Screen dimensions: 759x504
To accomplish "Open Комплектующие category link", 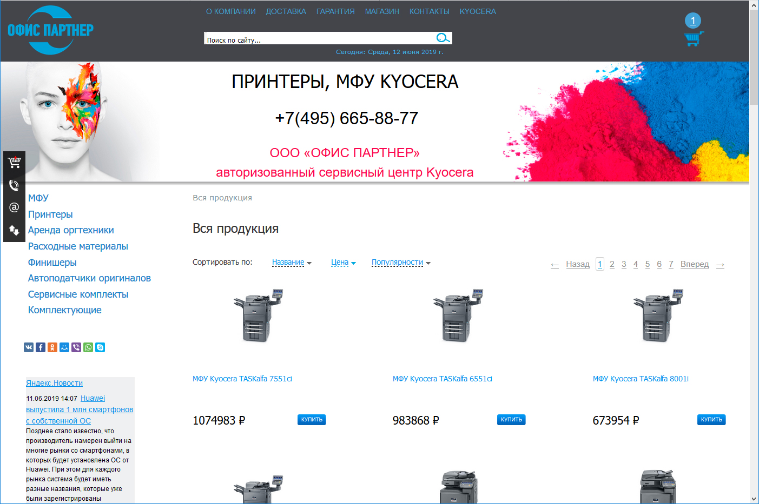I will [65, 310].
